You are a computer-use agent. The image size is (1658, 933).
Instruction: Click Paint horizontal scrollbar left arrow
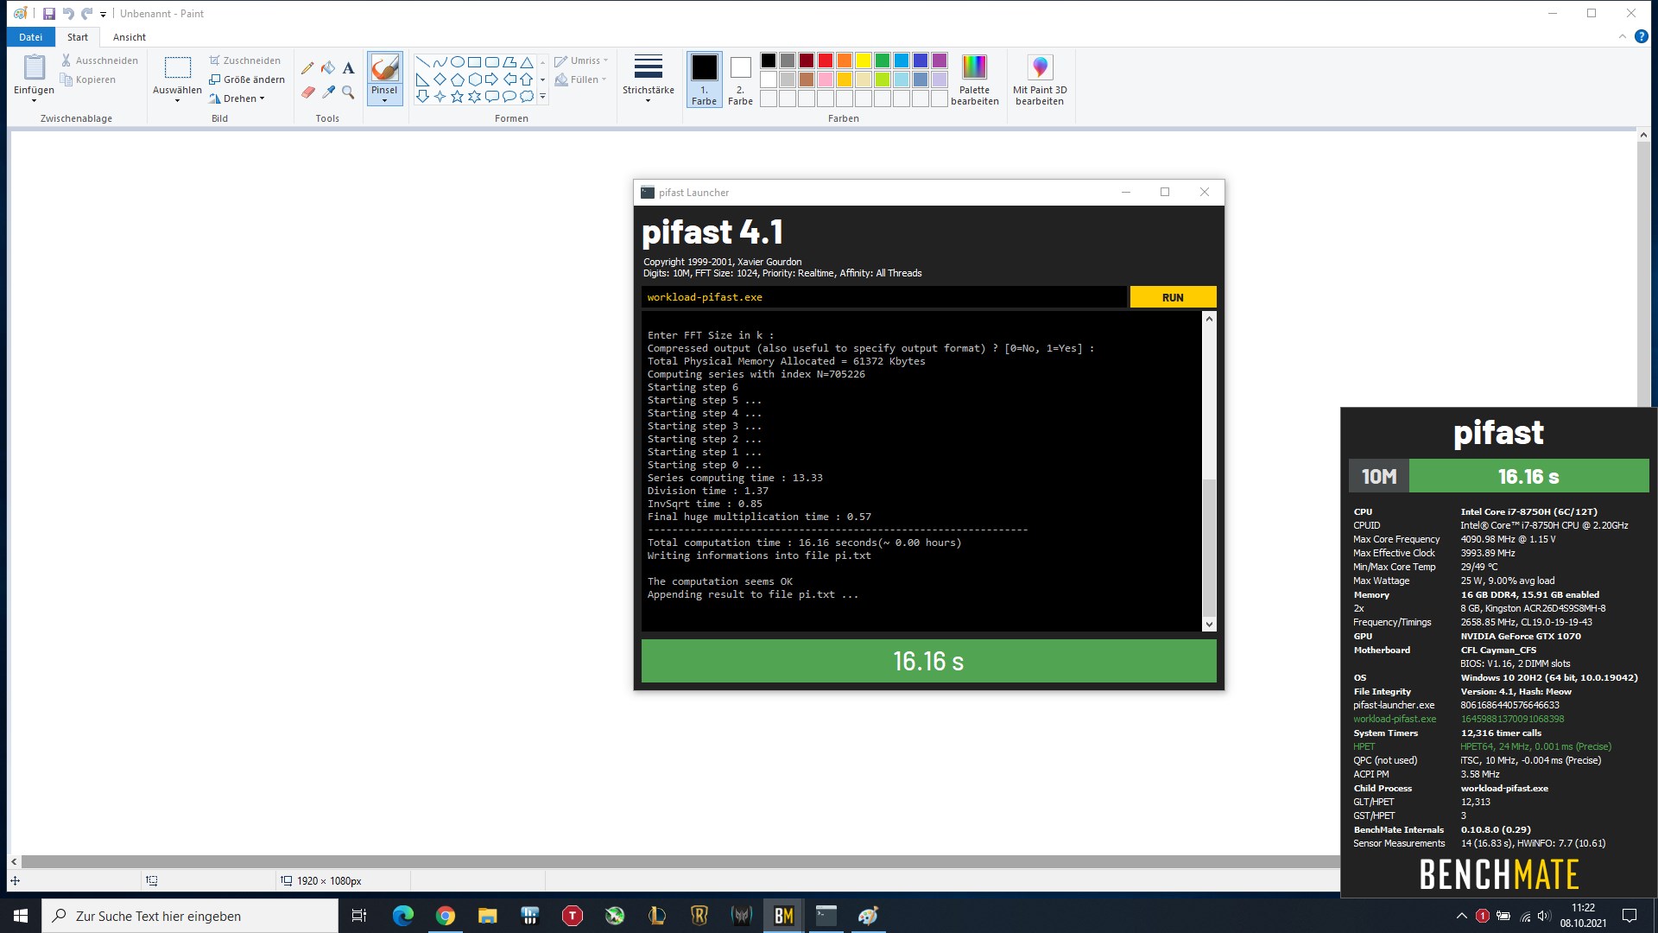[14, 861]
